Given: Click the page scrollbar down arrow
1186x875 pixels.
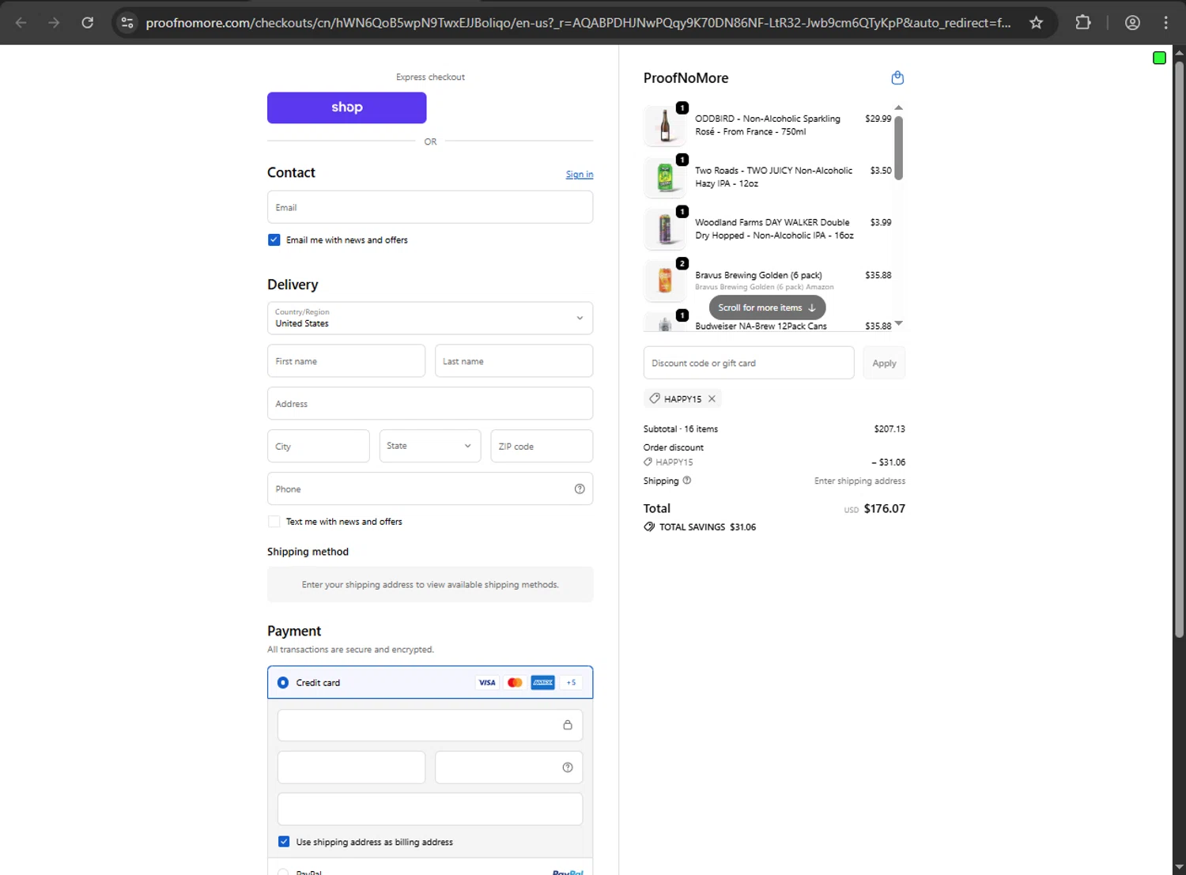Looking at the screenshot, I should point(1179,868).
